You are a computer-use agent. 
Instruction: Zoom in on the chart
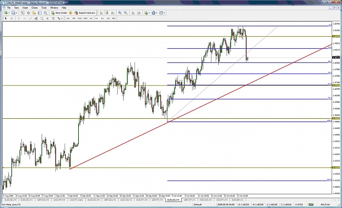(120, 13)
